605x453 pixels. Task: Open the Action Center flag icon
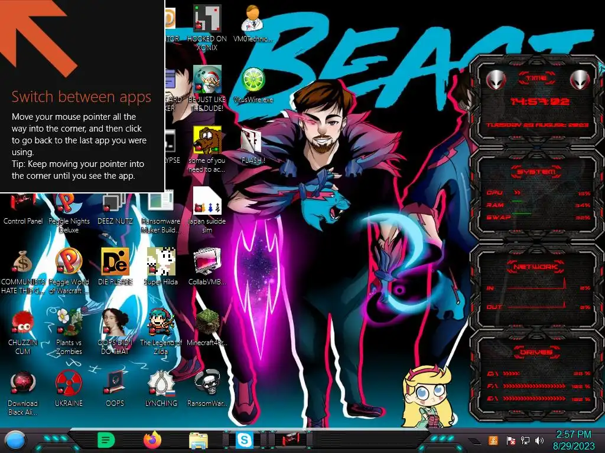(x=511, y=440)
